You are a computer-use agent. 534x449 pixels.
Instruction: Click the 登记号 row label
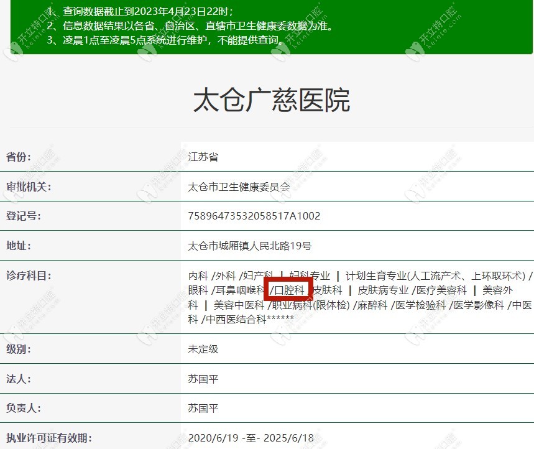(23, 216)
